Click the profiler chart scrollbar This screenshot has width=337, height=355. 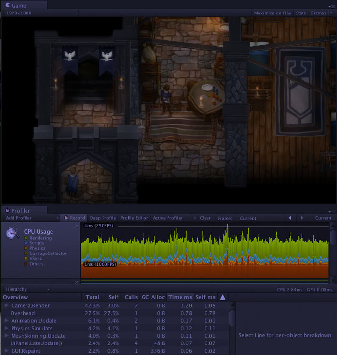click(x=333, y=238)
